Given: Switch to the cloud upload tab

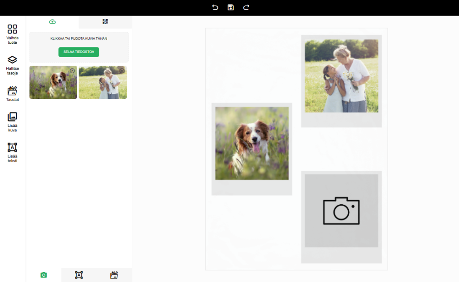Looking at the screenshot, I should pos(52,21).
